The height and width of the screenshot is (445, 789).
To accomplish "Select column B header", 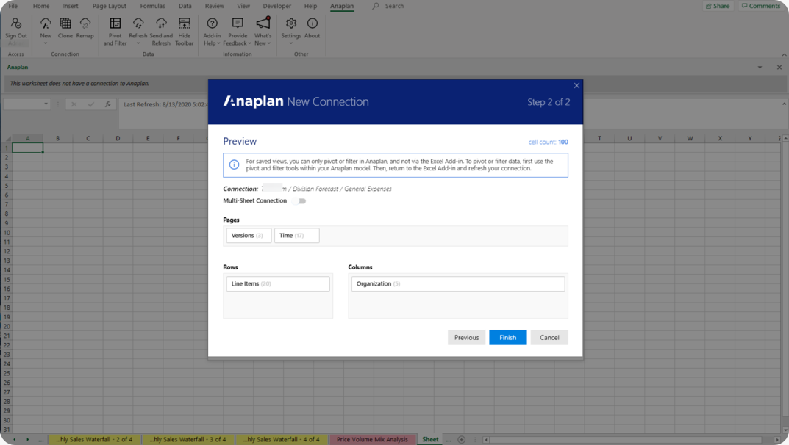I will [57, 138].
